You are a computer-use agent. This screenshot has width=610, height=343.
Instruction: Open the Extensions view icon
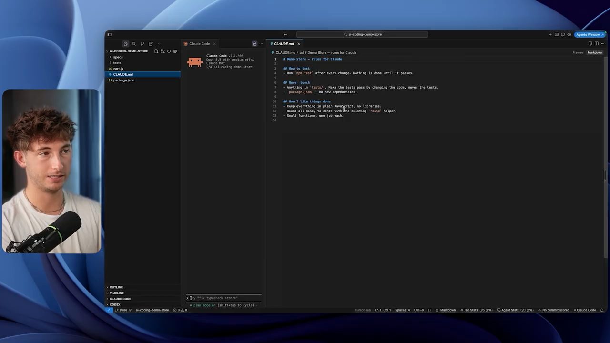(151, 44)
